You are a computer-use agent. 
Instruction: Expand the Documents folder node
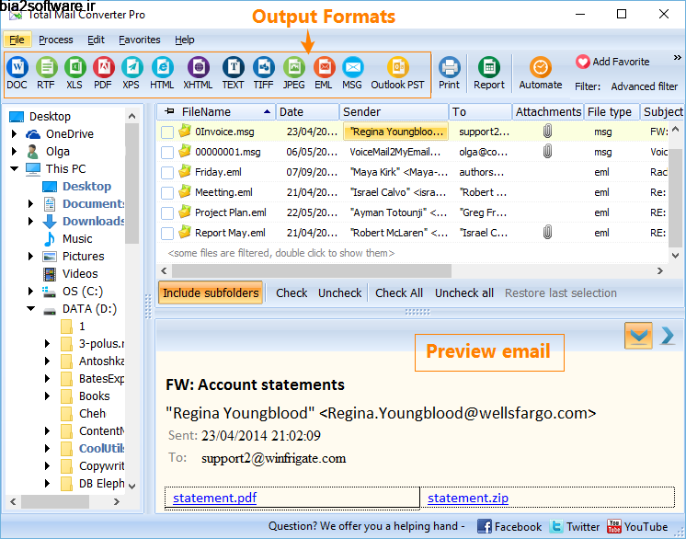click(30, 203)
